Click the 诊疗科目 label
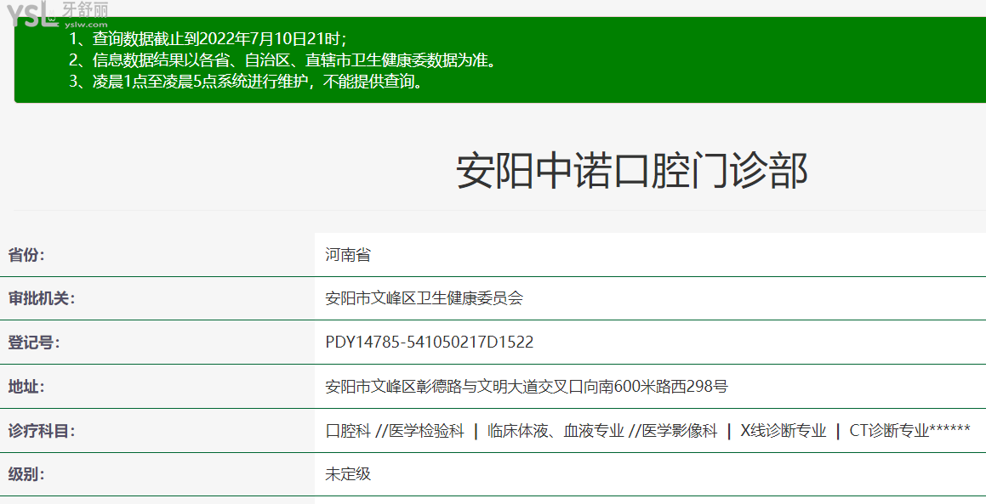The height and width of the screenshot is (504, 986). (42, 430)
